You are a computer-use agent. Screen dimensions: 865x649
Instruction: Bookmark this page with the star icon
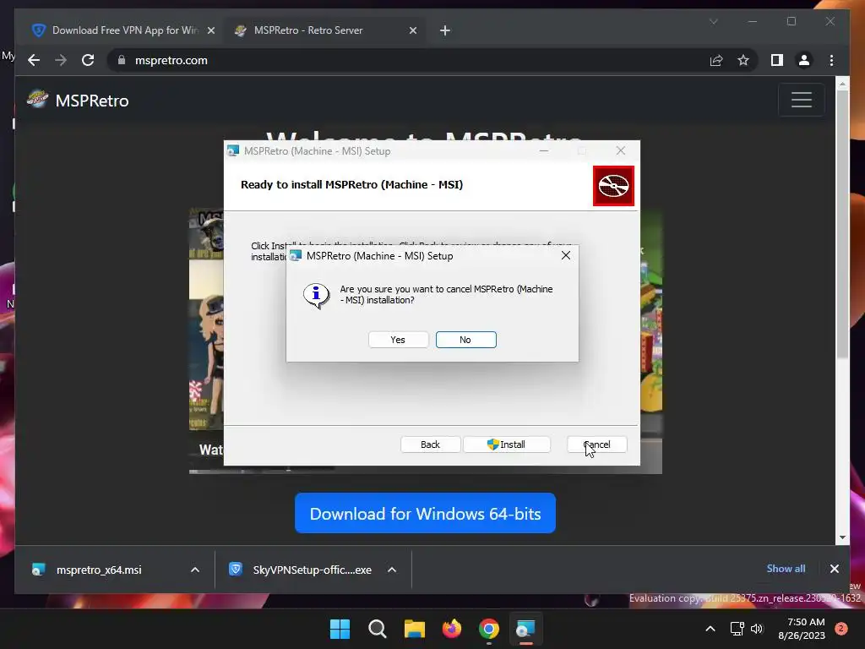point(743,60)
